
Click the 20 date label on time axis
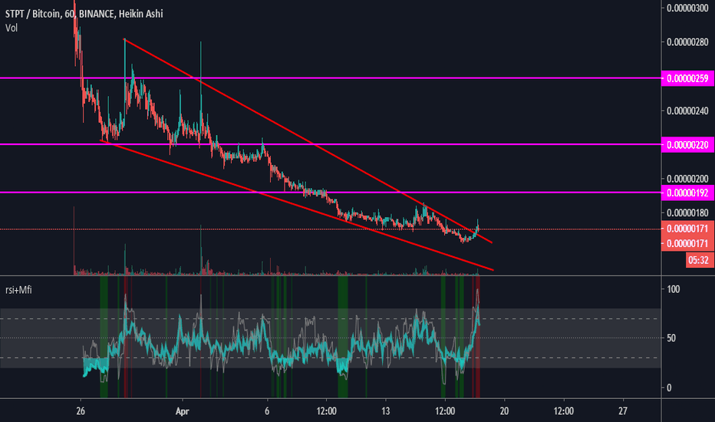point(504,410)
